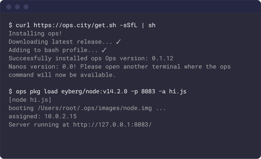This screenshot has height=159, width=261.
Task: Click checkmark after Adding to bash profile
Action: pos(104,50)
